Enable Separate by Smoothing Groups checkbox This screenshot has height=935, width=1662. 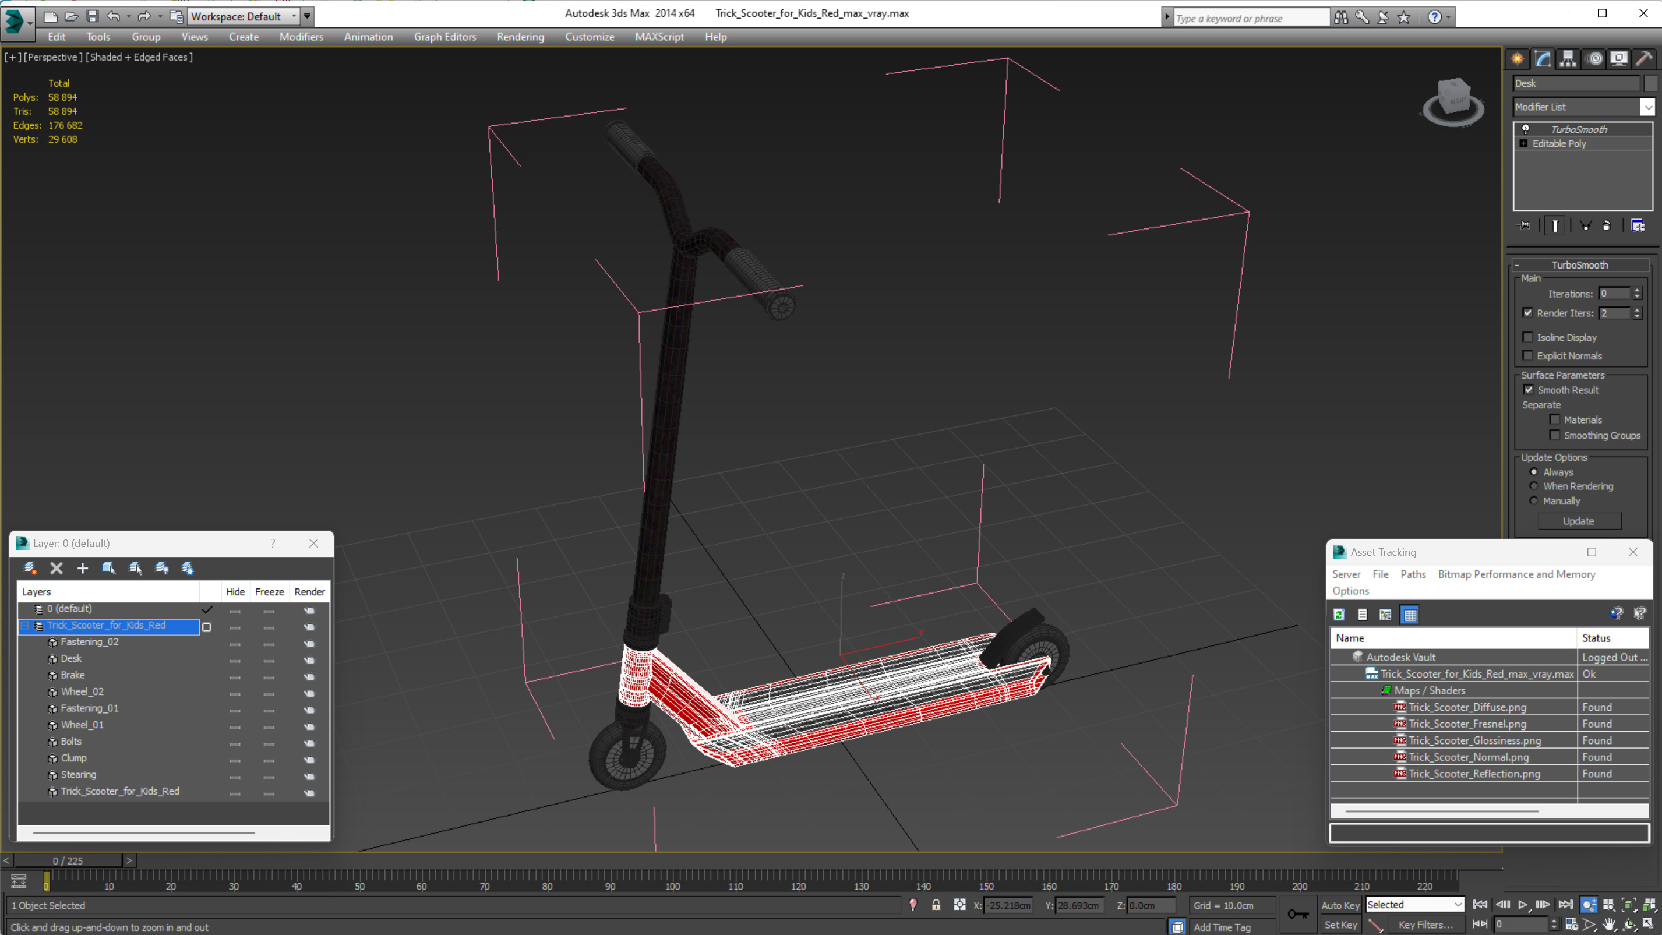coord(1555,436)
